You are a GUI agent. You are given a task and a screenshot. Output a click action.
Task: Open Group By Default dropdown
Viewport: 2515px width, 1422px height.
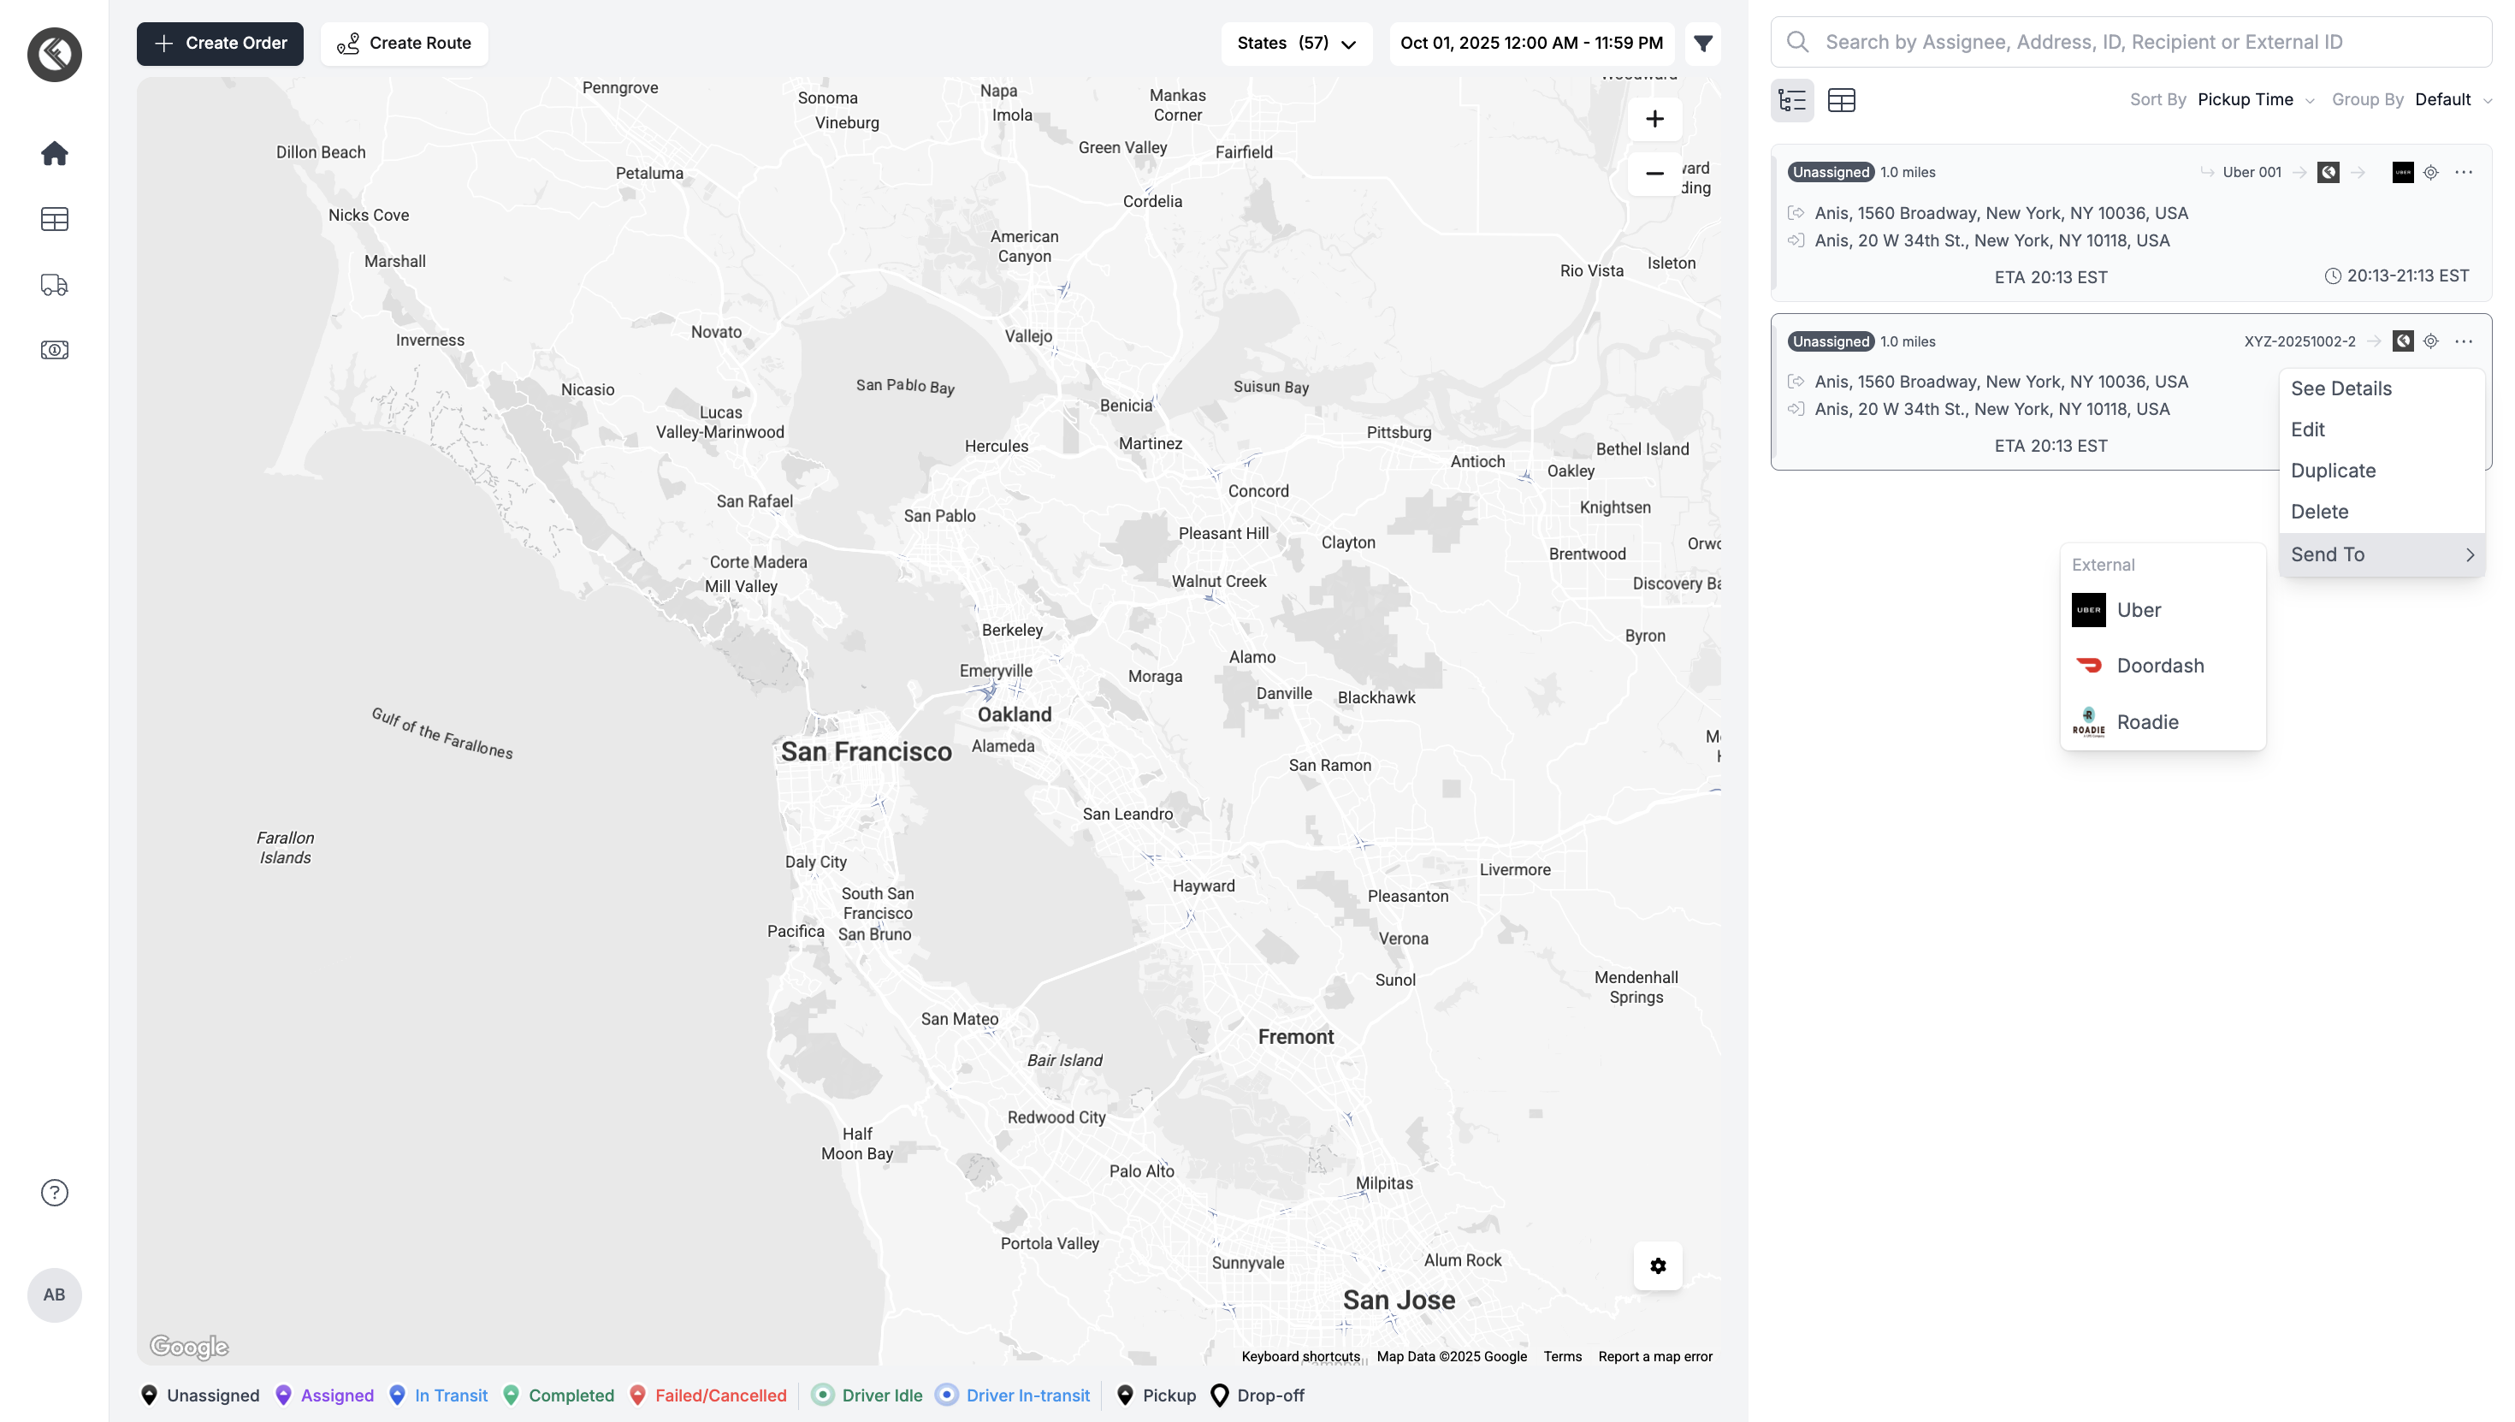coord(2453,99)
